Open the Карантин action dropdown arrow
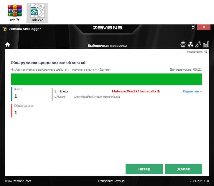214x186 pixels. [x=201, y=92]
